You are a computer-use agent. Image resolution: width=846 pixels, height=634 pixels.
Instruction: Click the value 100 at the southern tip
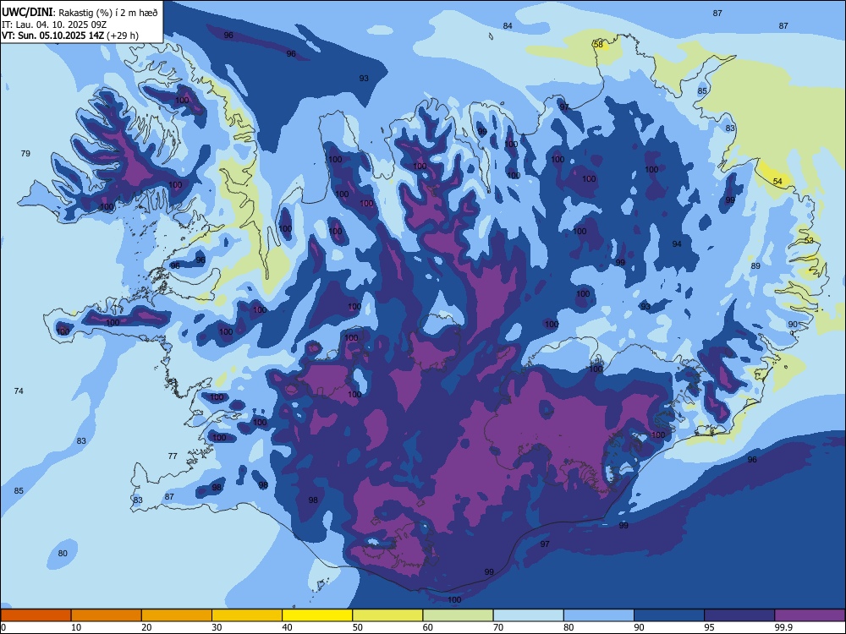point(455,599)
